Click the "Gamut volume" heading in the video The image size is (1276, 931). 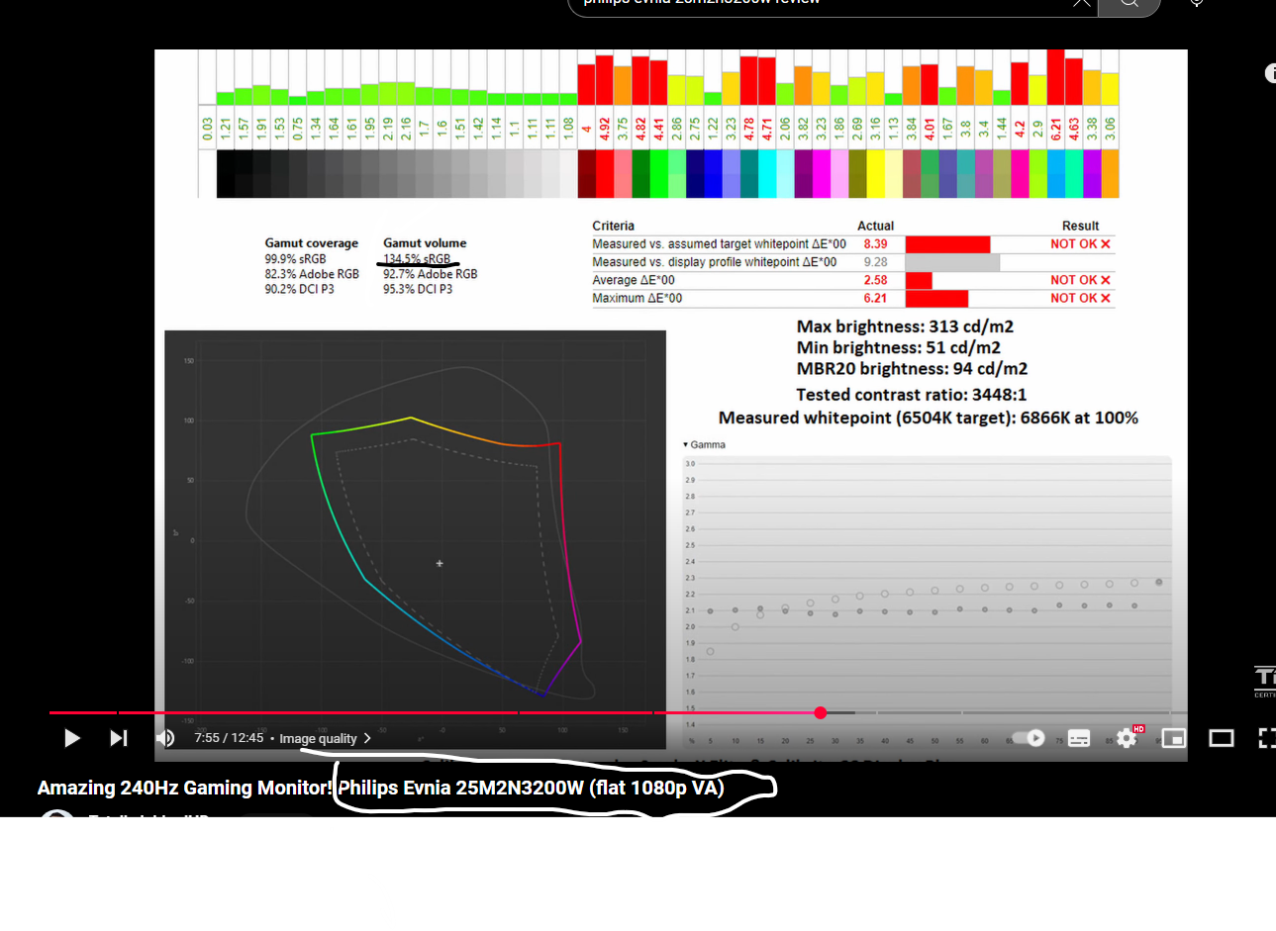pyautogui.click(x=425, y=243)
